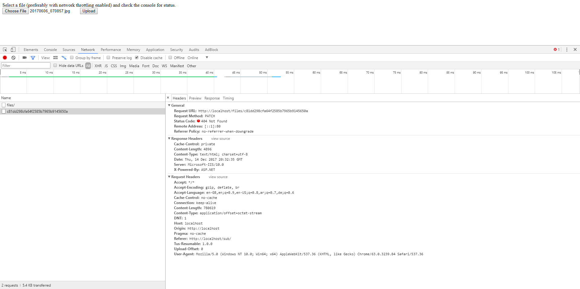
Task: Collapse the Response Headers section
Action: coord(169,138)
